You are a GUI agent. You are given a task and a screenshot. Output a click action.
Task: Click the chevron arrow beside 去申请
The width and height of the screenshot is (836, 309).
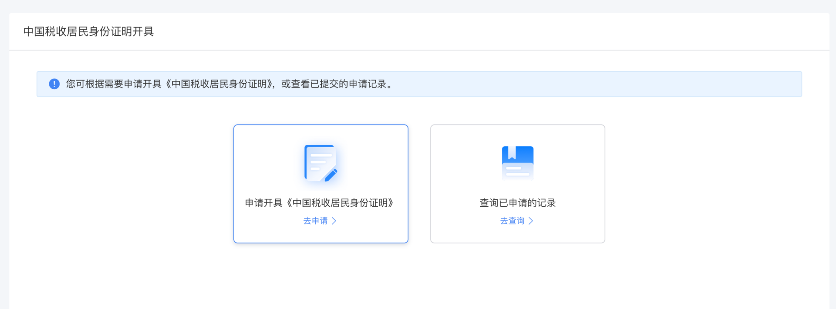tap(334, 221)
